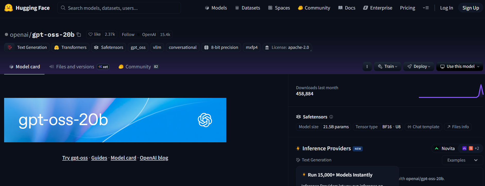The height and width of the screenshot is (186, 485).
Task: Click the conversational tag
Action: tap(183, 48)
